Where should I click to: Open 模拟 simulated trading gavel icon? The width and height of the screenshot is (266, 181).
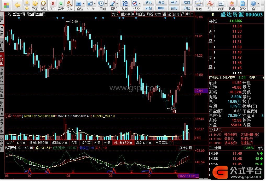[x=69, y=5]
